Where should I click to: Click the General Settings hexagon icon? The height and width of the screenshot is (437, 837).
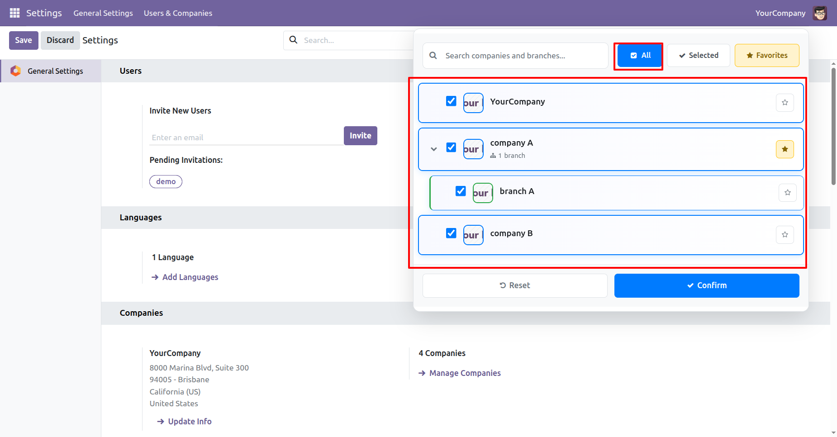click(x=16, y=71)
